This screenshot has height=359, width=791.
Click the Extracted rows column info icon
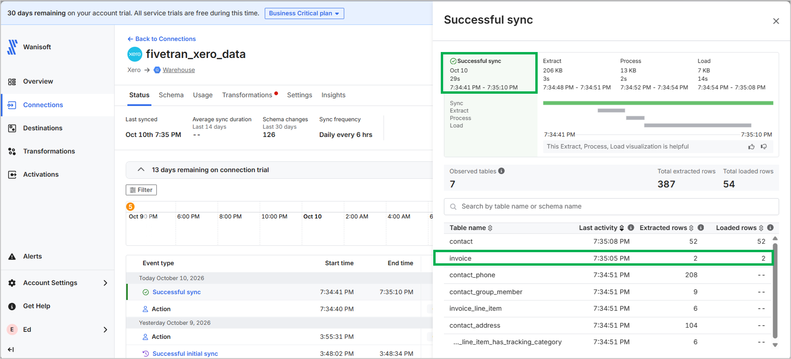coord(701,228)
